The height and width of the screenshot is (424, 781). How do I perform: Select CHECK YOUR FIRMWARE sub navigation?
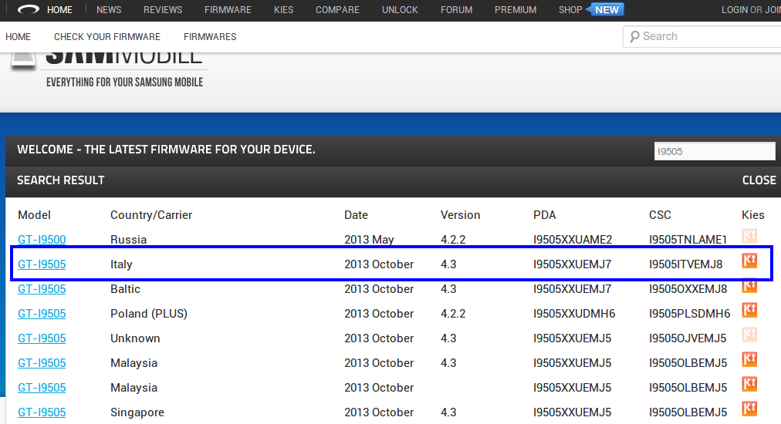(x=107, y=37)
